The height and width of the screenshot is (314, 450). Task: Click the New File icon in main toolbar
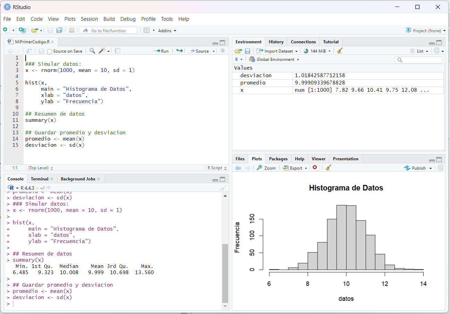pos(6,30)
